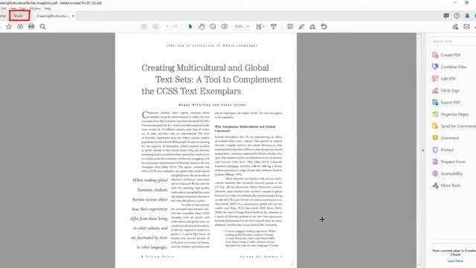The width and height of the screenshot is (476, 268).
Task: Switch to the CreatingMulticultur... document tab
Action: pyautogui.click(x=53, y=16)
